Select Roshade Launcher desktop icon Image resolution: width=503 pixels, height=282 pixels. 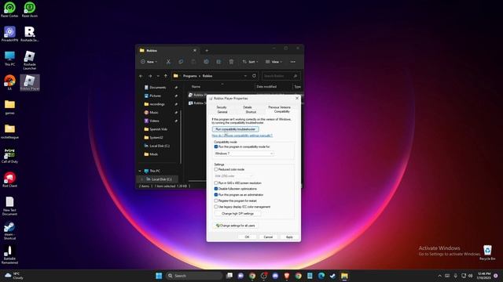30,60
